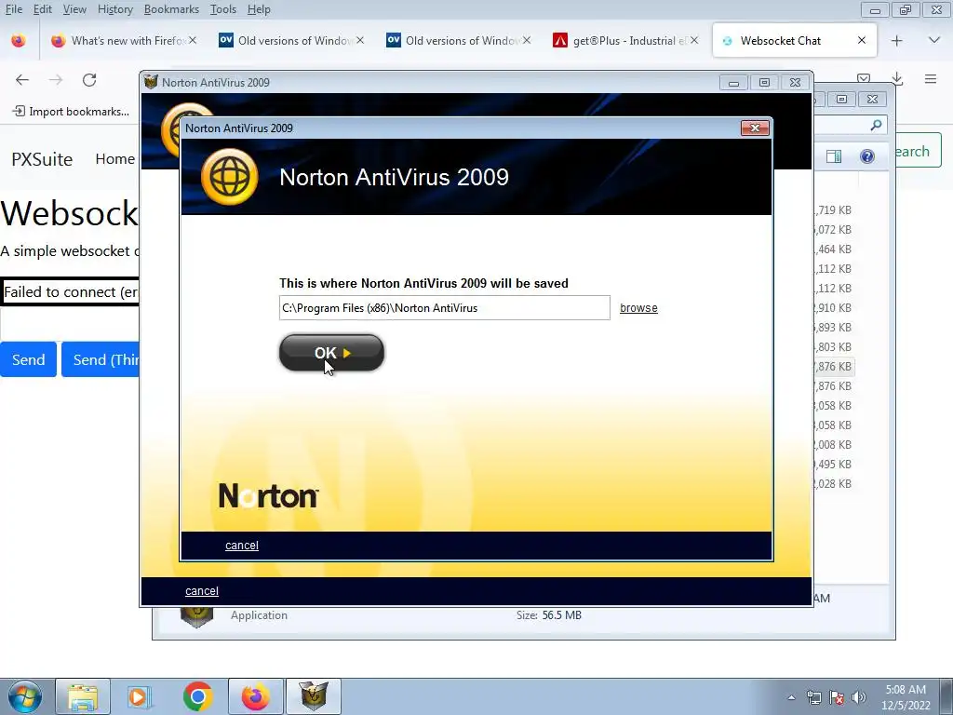Click Action Center flag tray icon
The height and width of the screenshot is (715, 953).
837,697
